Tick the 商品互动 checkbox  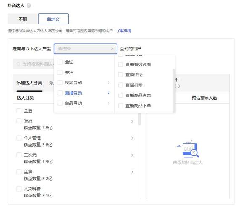point(60,103)
